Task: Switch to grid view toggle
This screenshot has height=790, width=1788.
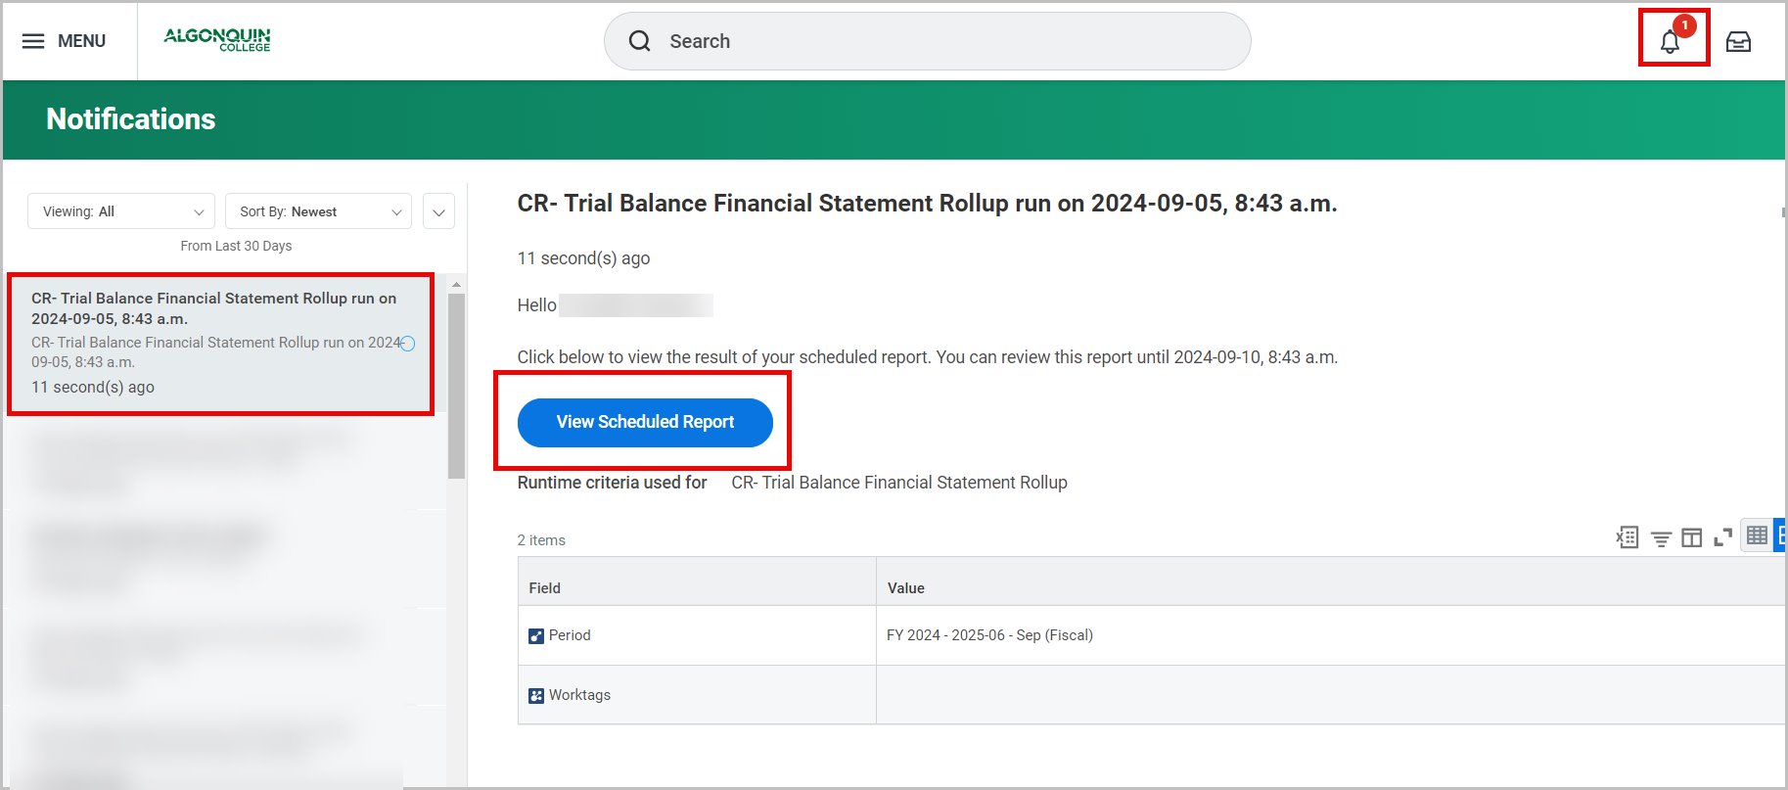Action: coord(1757,535)
